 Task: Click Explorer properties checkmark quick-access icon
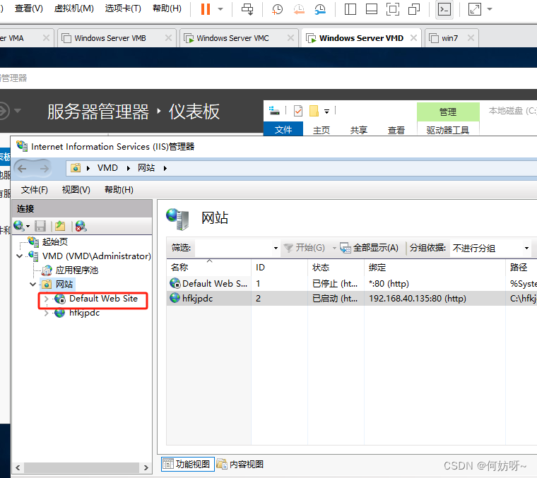point(298,111)
